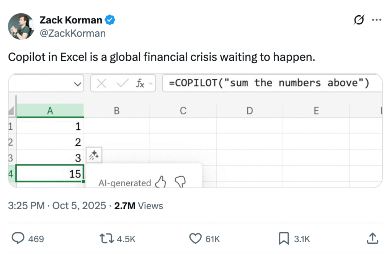Like the tweet with heart icon

pos(196,239)
